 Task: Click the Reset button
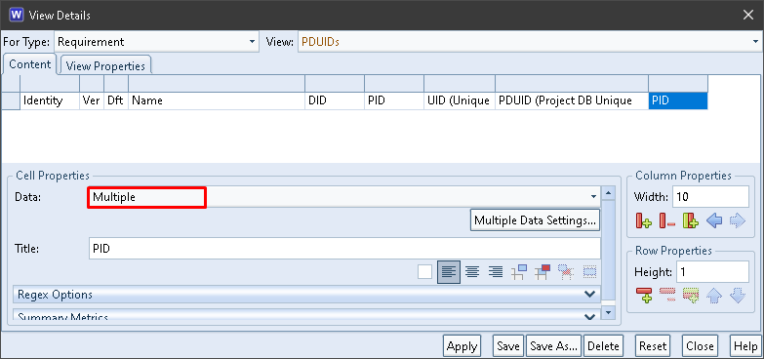(653, 346)
